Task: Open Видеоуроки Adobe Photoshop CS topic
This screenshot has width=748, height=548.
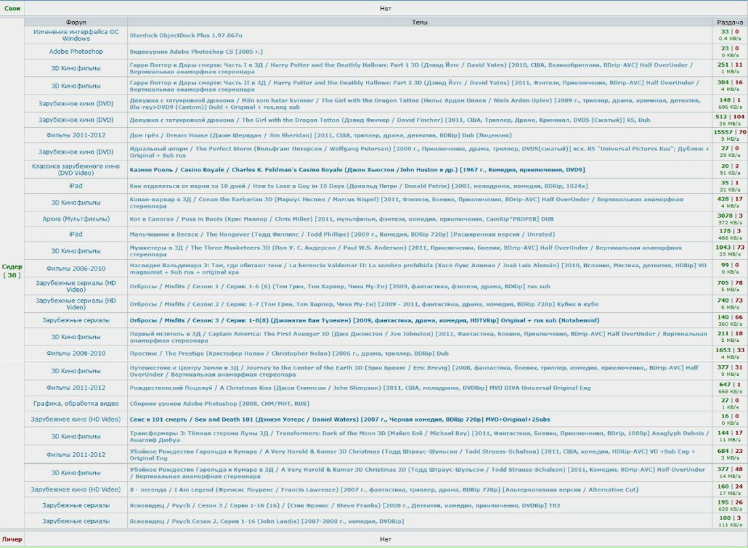Action: pos(196,52)
